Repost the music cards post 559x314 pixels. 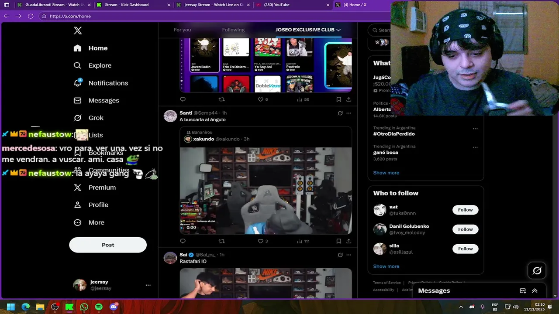221,99
